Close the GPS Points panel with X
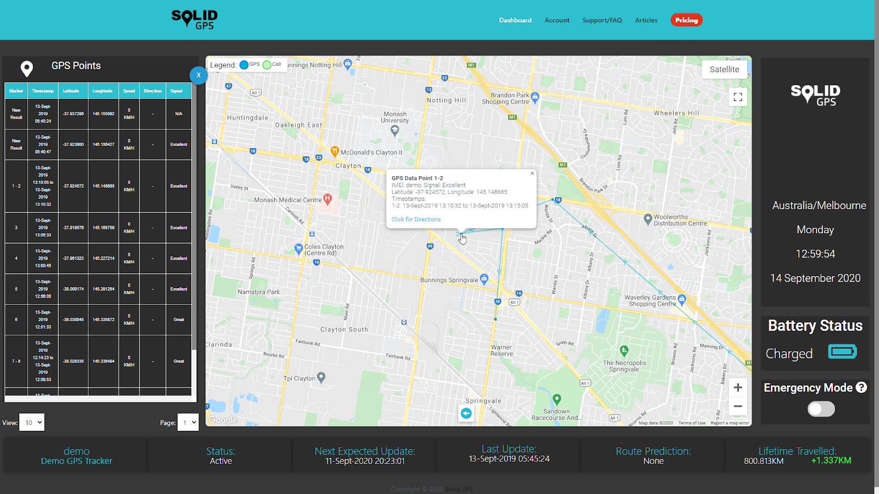Screen dimensions: 879x494 tap(198, 75)
